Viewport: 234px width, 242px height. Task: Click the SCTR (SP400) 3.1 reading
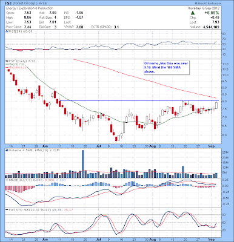pyautogui.click(x=105, y=27)
